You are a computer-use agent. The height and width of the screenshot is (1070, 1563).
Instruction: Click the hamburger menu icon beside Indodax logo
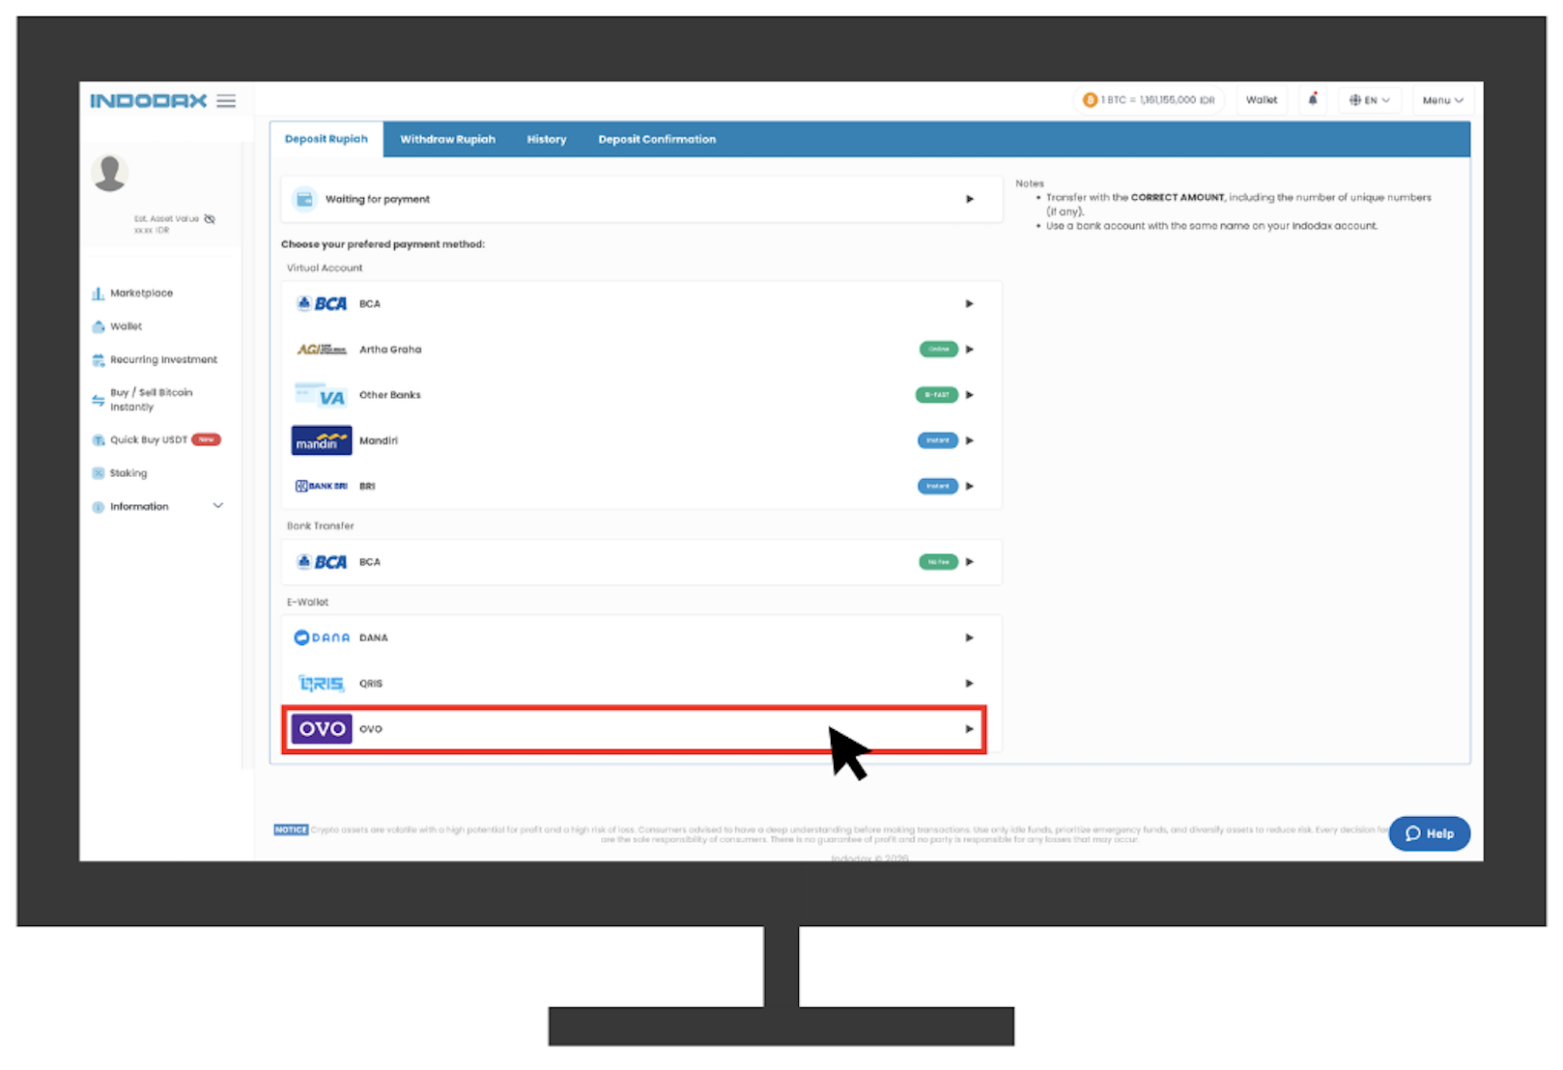226,101
